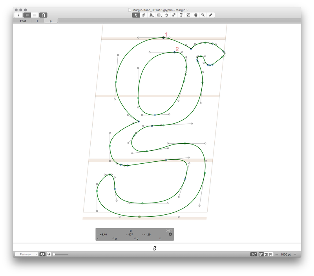The height and width of the screenshot is (276, 314).
Task: Toggle the preview eye button
Action: click(42, 254)
